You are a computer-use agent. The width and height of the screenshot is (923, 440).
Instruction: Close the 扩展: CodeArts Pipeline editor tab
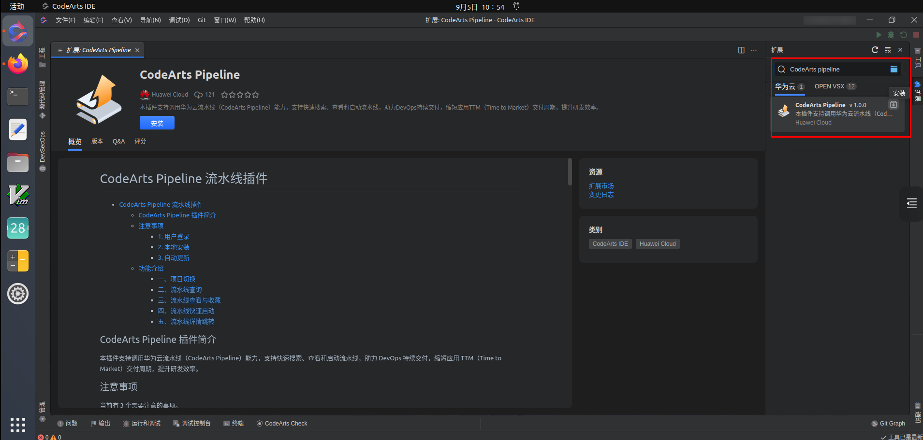tap(137, 50)
